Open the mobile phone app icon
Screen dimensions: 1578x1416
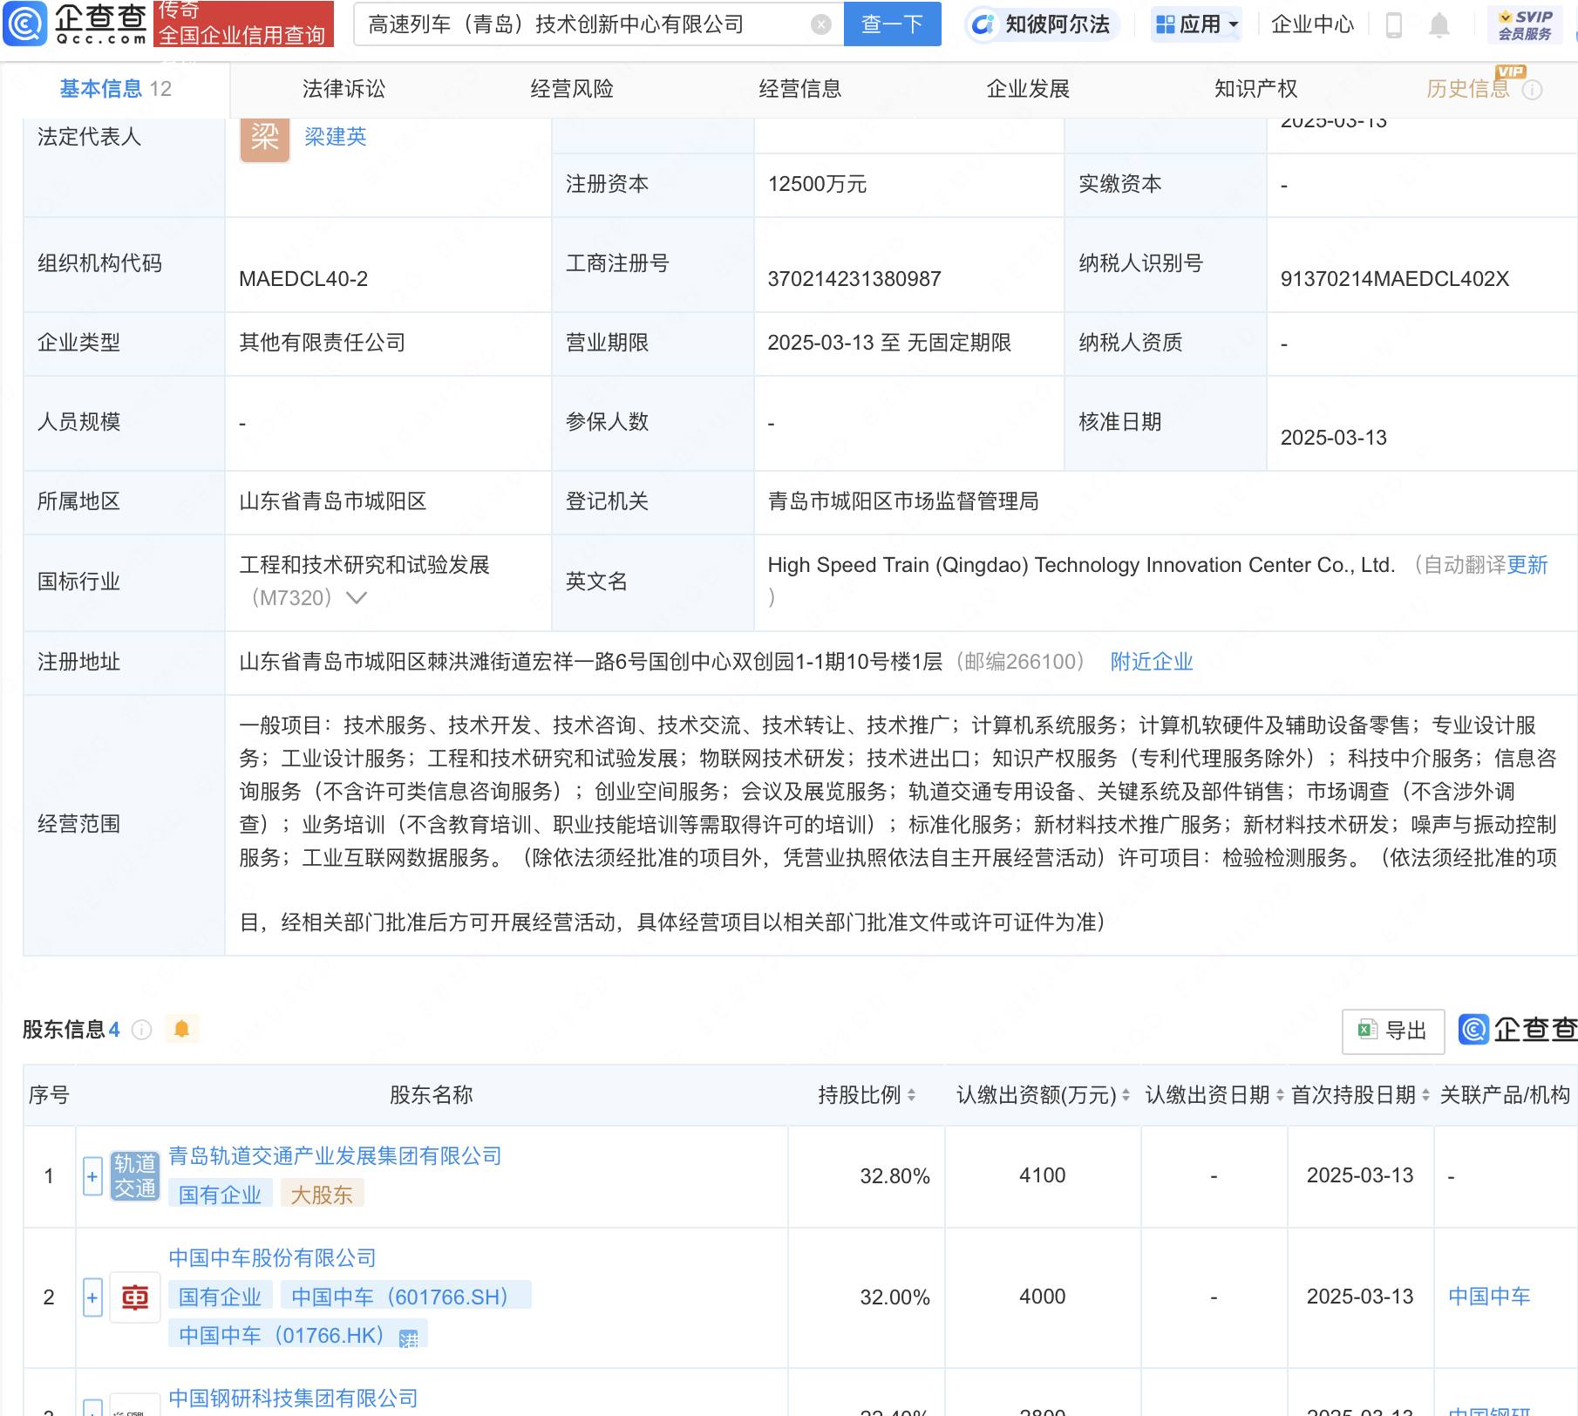pyautogui.click(x=1393, y=25)
